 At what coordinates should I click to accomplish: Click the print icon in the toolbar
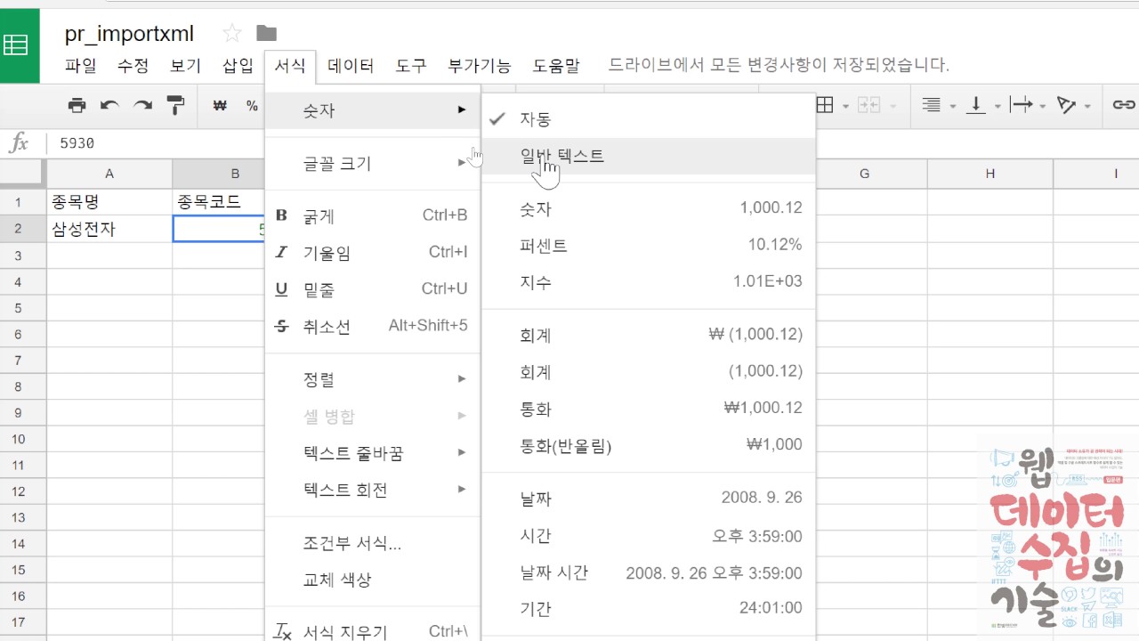[77, 105]
